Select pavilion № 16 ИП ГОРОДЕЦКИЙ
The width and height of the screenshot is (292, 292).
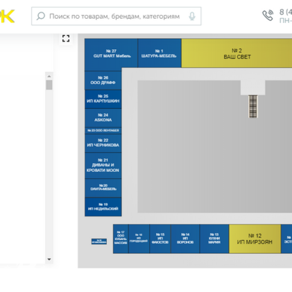[139, 239]
